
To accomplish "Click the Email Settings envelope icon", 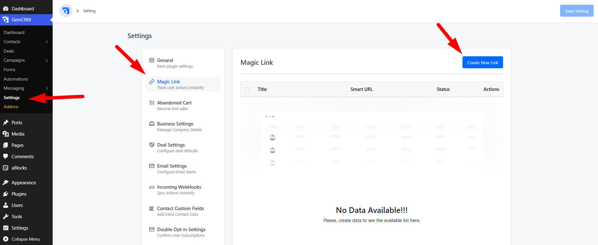I will coord(152,166).
